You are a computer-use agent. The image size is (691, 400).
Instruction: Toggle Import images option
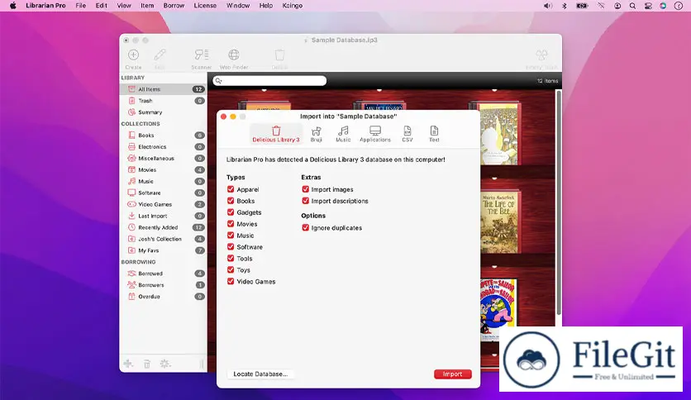coord(305,189)
